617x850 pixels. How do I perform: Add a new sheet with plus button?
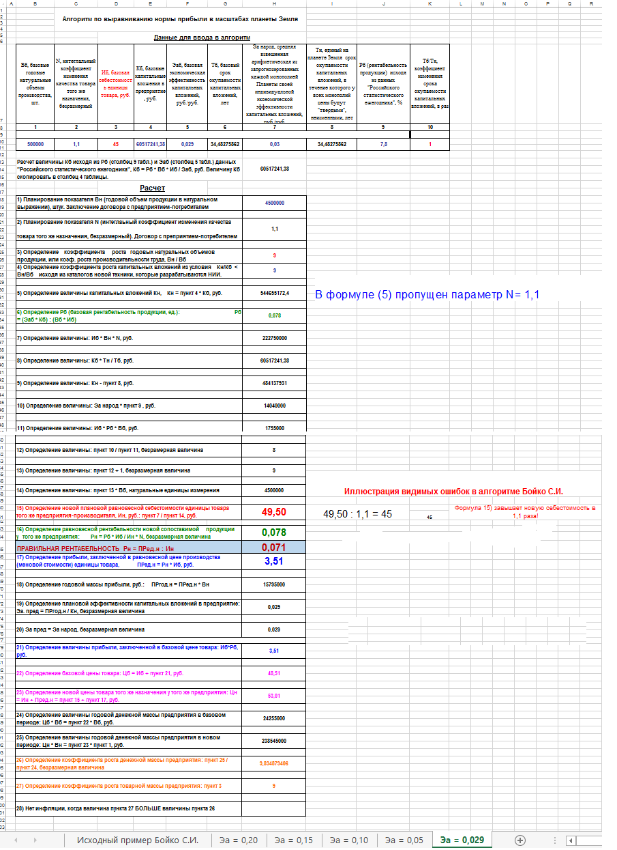click(520, 840)
